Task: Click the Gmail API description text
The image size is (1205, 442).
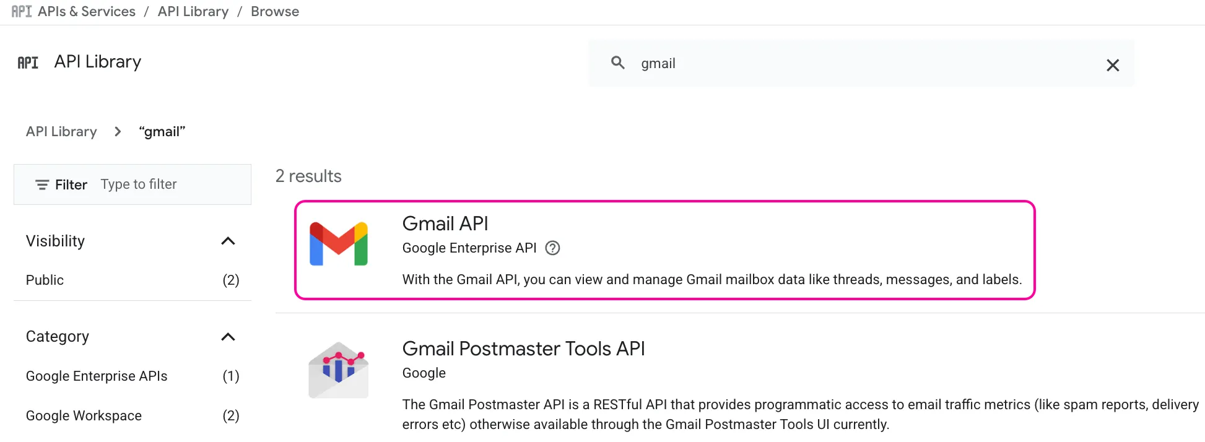Action: coord(711,279)
